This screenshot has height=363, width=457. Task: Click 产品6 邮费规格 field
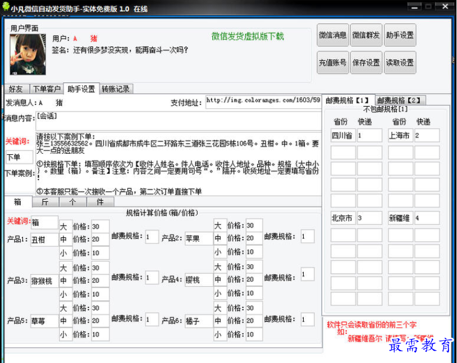pos(308,320)
